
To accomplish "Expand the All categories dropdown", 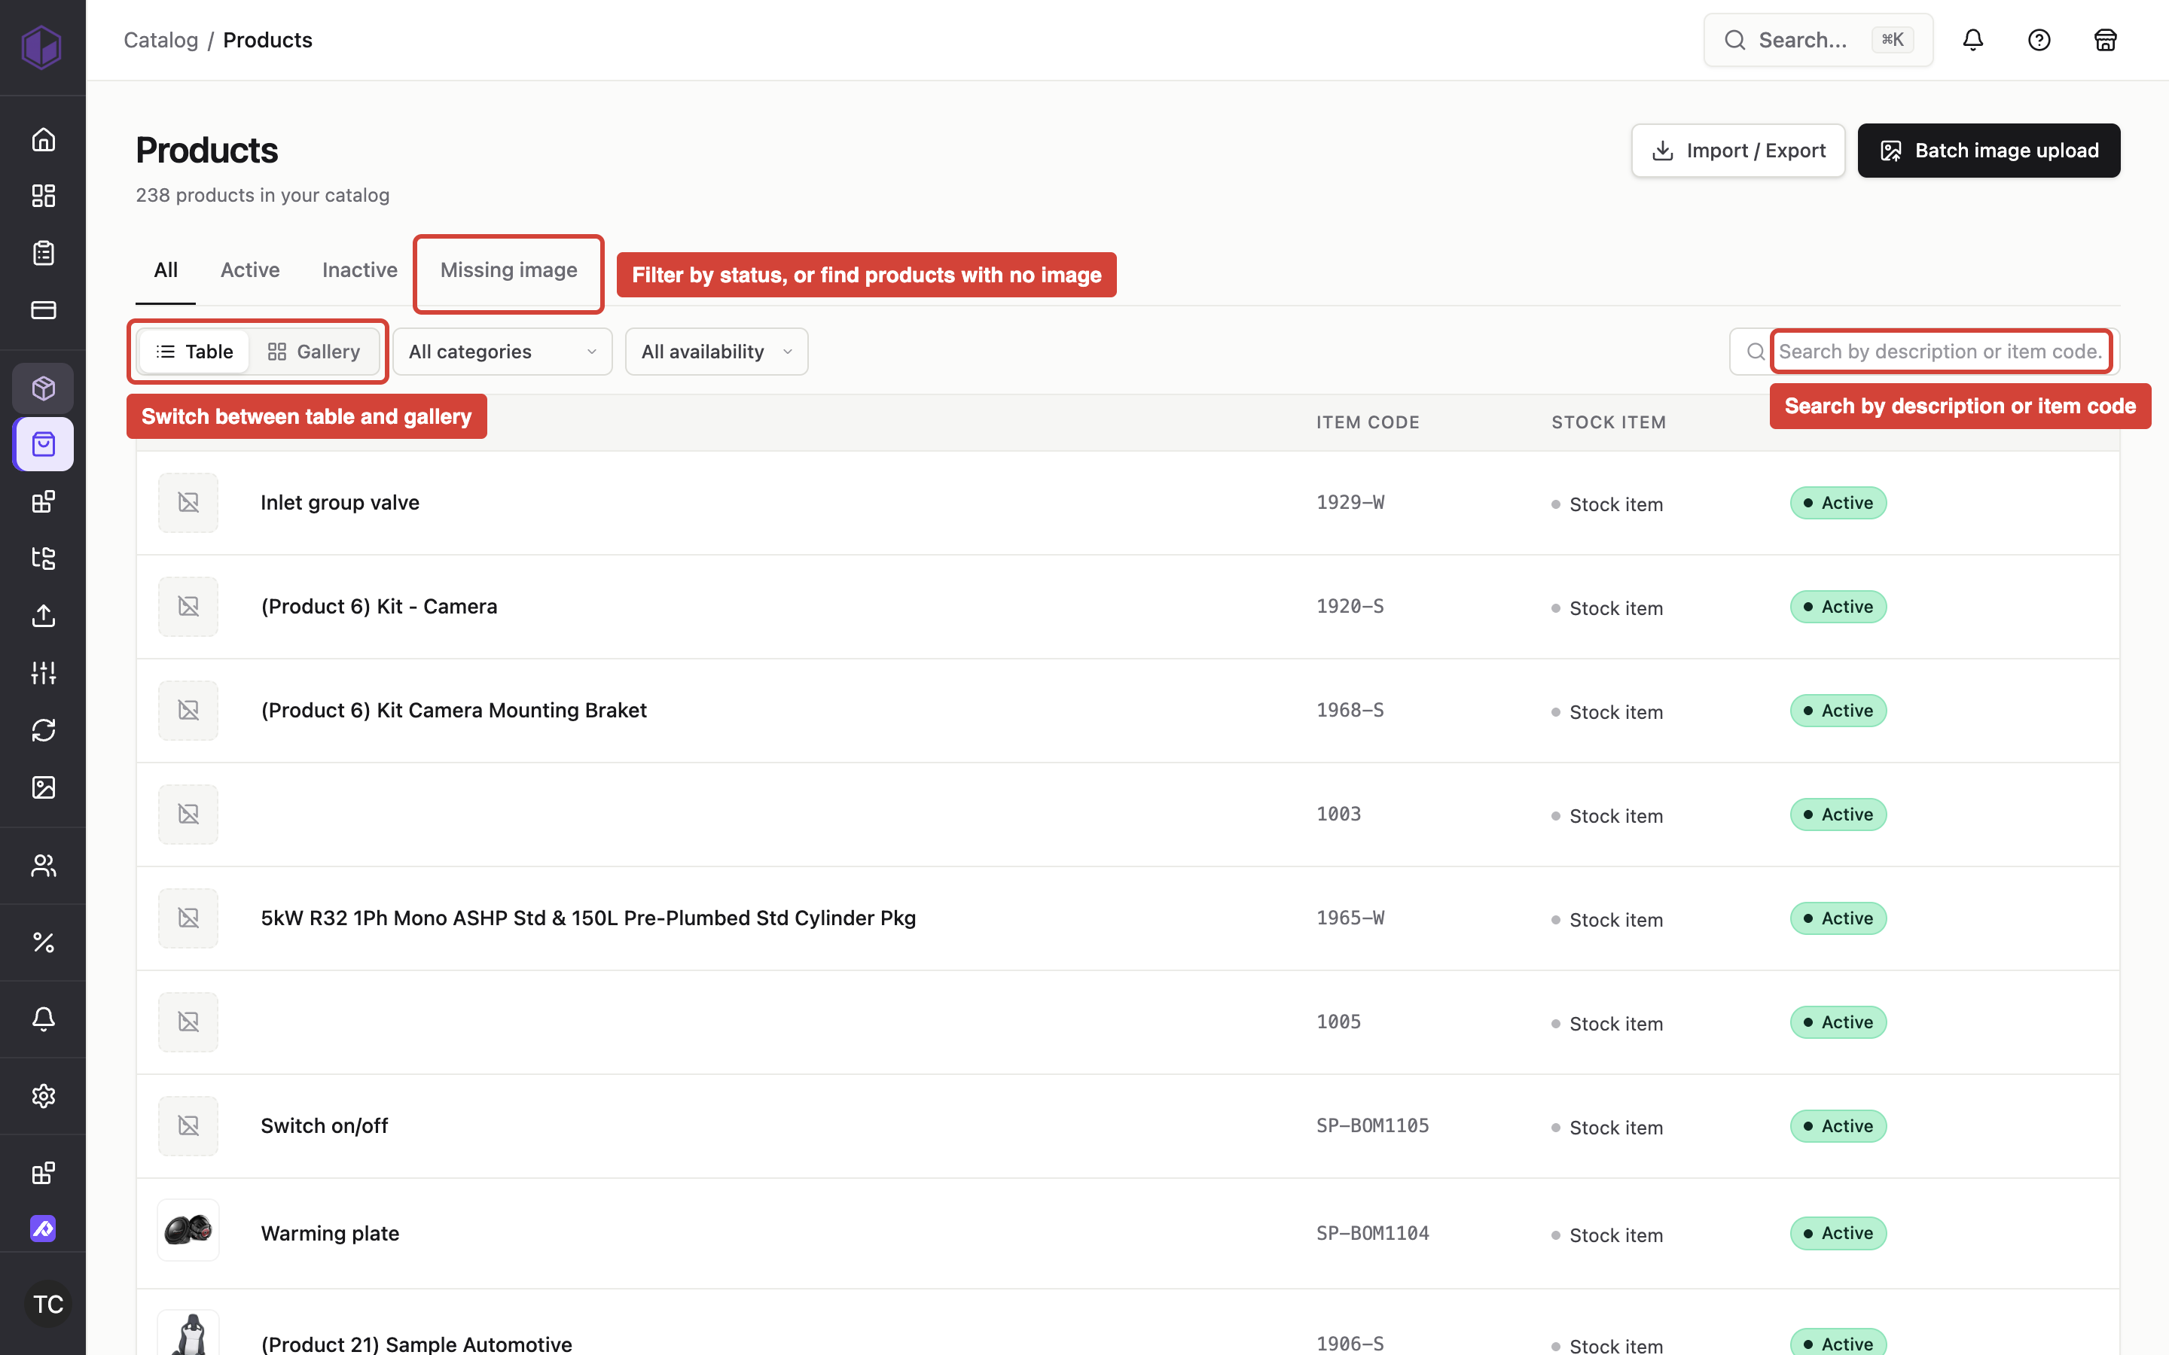I will click(x=502, y=352).
